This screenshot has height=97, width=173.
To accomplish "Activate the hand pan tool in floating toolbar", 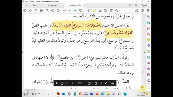I will click(x=62, y=83).
